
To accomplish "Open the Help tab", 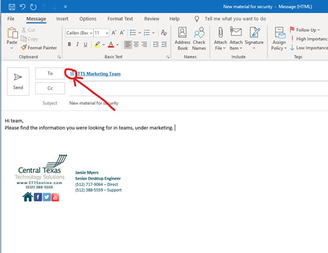I will click(x=175, y=19).
